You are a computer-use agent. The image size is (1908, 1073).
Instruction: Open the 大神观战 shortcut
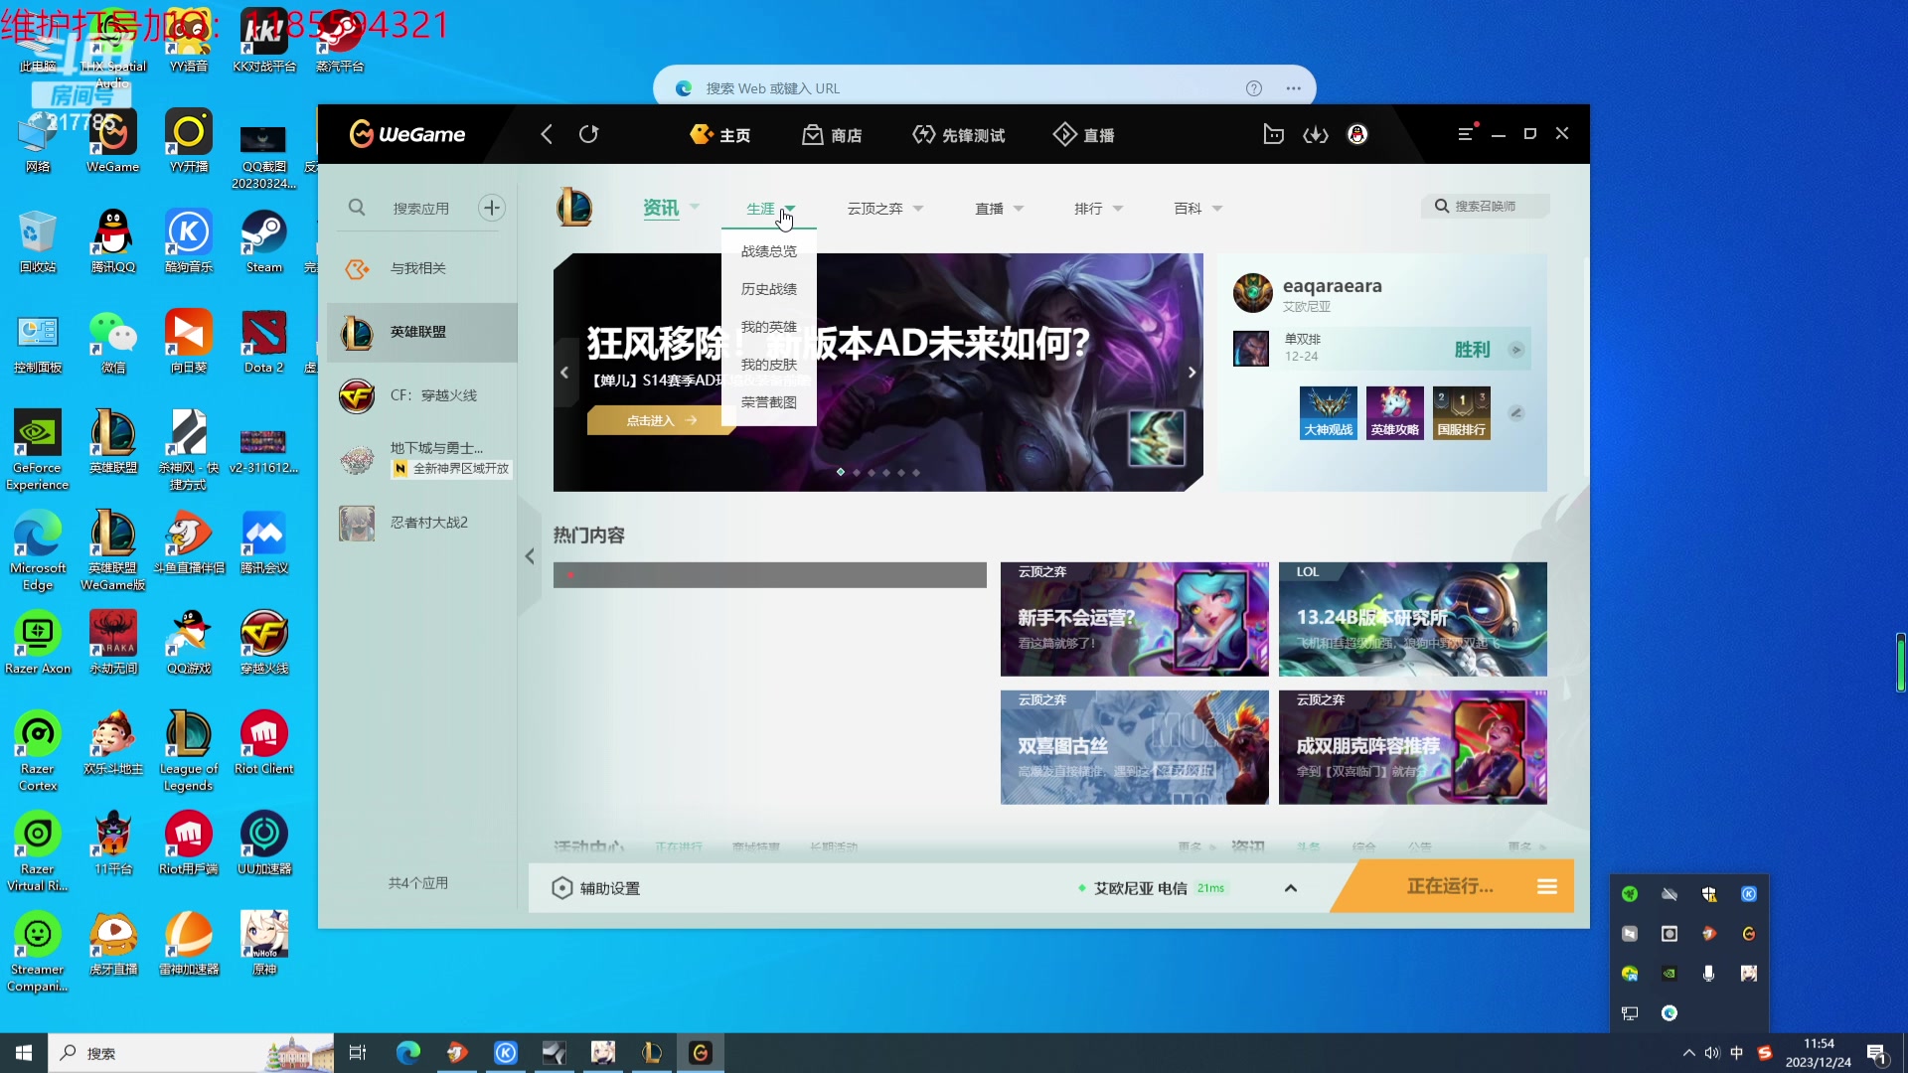click(1329, 412)
